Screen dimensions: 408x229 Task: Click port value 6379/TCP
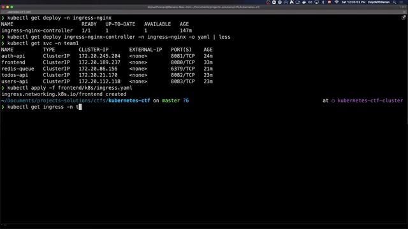183,69
